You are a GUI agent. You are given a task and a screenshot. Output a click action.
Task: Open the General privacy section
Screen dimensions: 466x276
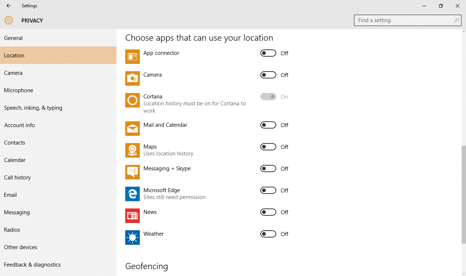tap(58, 38)
